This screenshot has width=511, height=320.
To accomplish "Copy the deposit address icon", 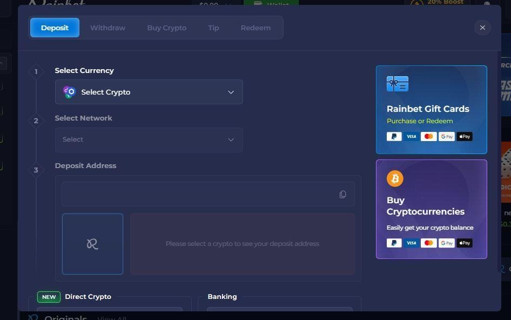I will pos(342,195).
